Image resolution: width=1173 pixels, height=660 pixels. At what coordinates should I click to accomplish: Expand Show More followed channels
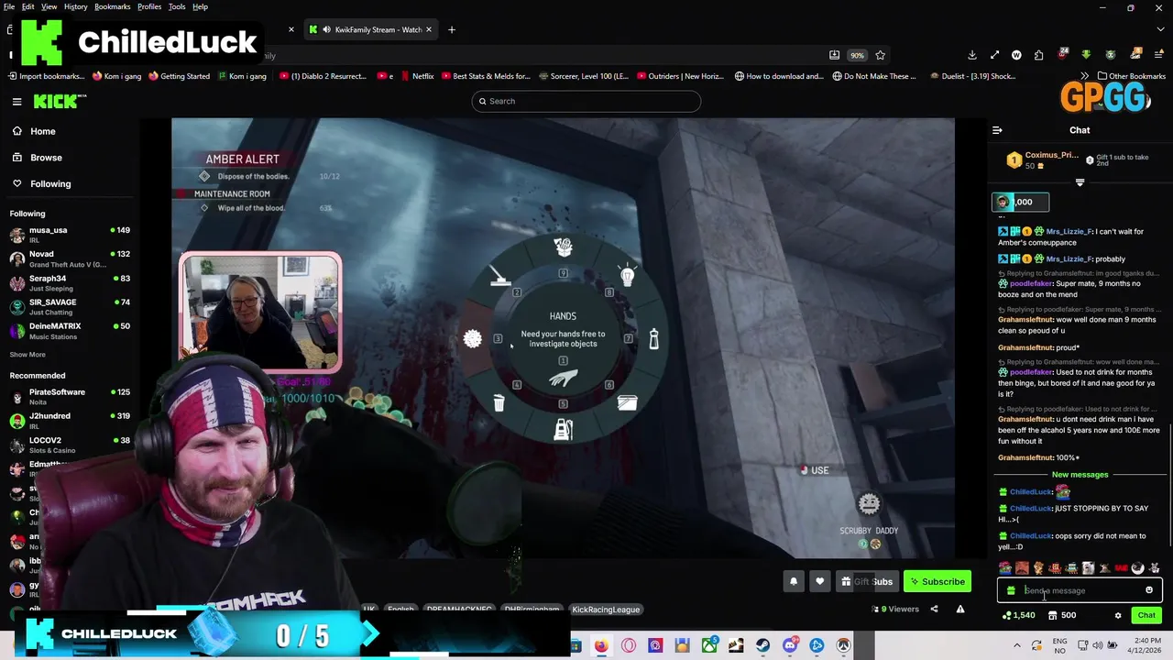click(x=27, y=355)
